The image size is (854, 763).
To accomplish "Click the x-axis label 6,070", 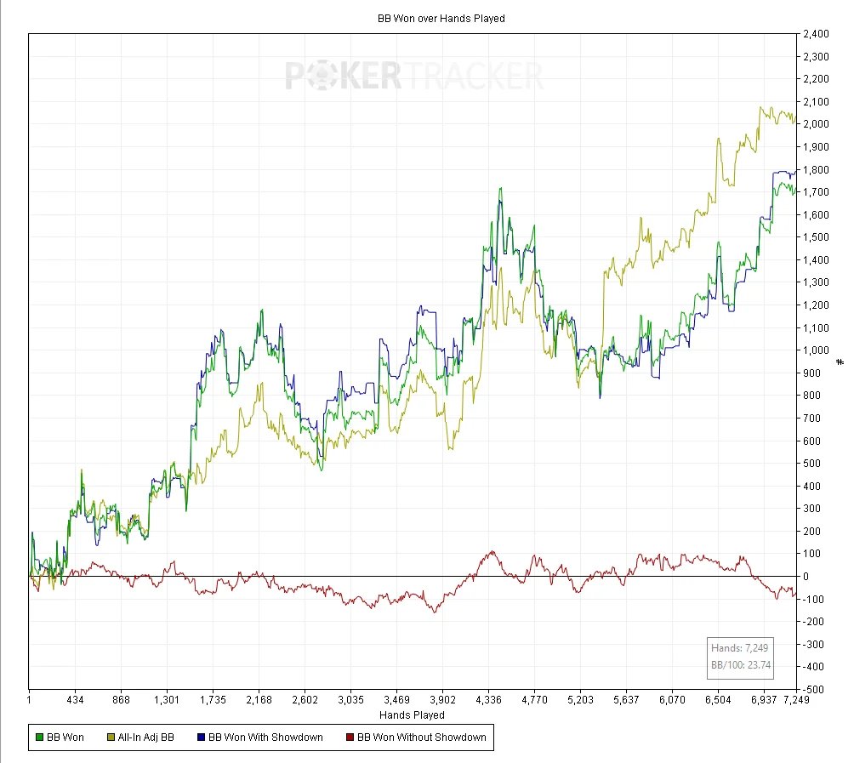I will [x=672, y=700].
